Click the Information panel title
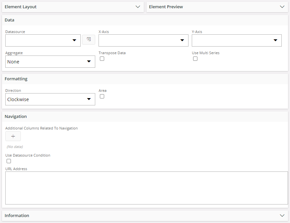 click(x=17, y=216)
